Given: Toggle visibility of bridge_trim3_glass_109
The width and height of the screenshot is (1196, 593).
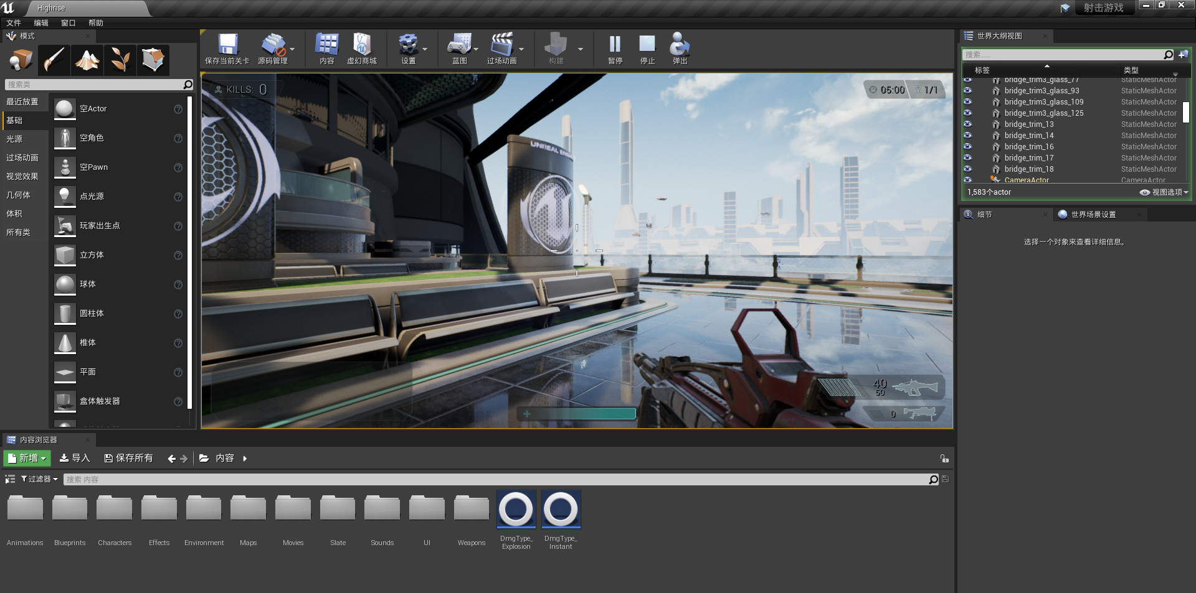Looking at the screenshot, I should [x=967, y=101].
